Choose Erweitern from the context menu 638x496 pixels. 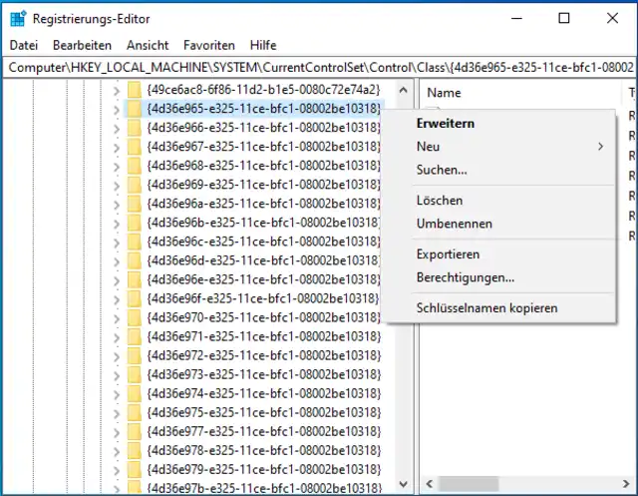[446, 124]
